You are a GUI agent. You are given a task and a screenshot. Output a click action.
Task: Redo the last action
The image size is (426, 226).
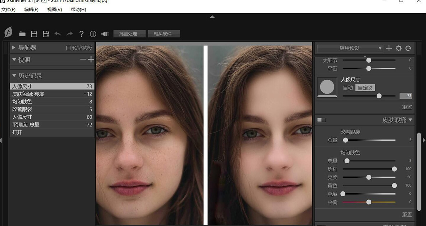pyautogui.click(x=69, y=34)
